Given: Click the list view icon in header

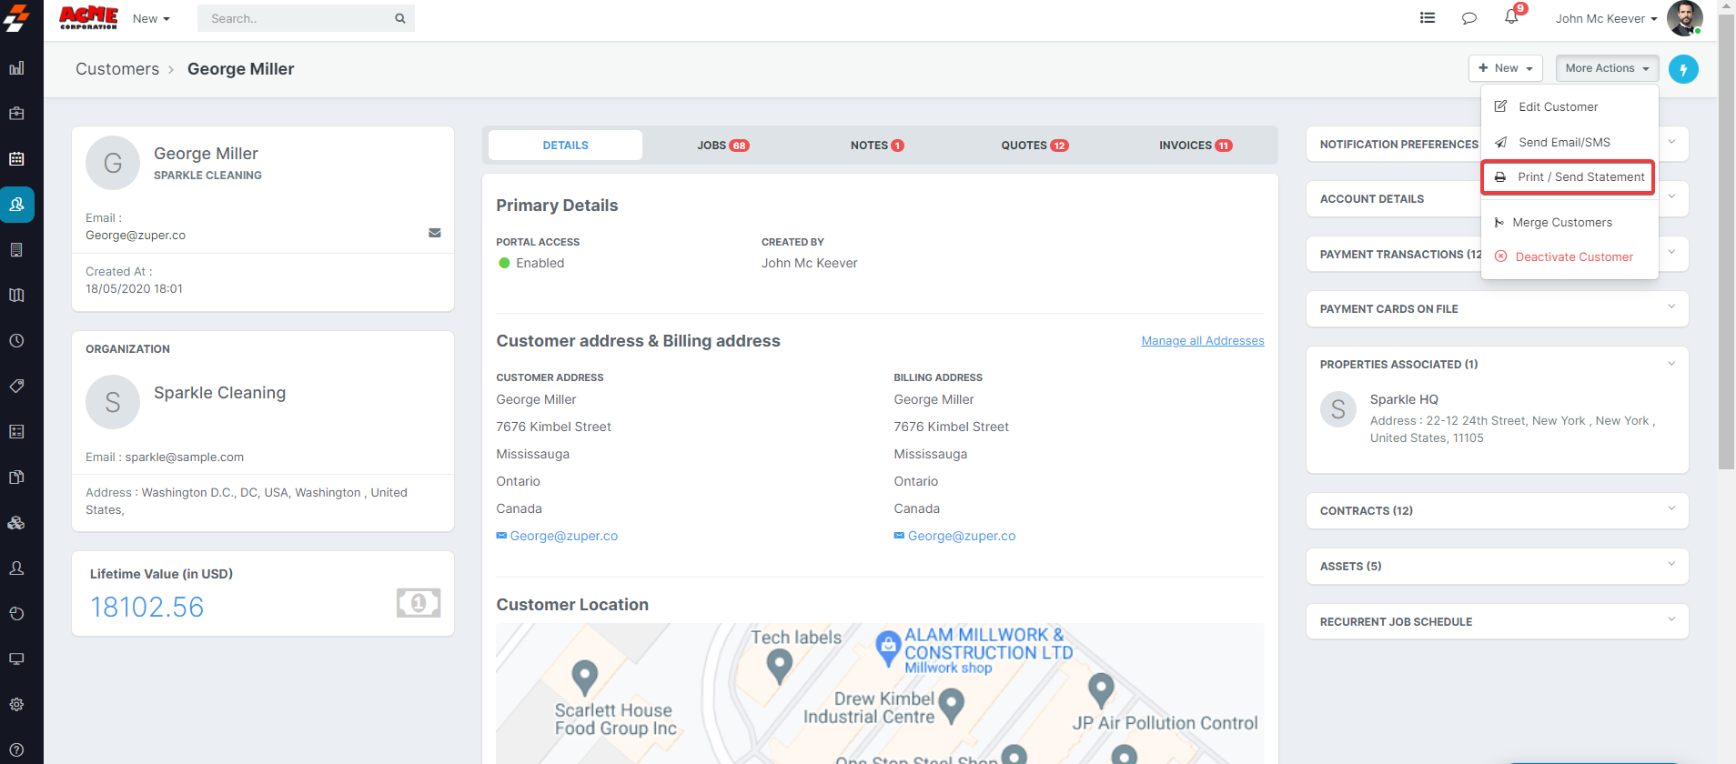Looking at the screenshot, I should pyautogui.click(x=1428, y=18).
